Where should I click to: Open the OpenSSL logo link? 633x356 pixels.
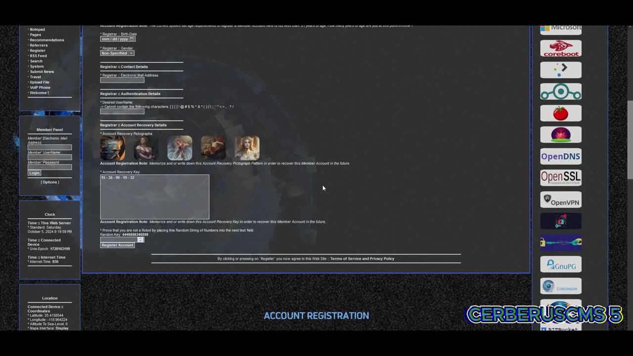pyautogui.click(x=561, y=178)
